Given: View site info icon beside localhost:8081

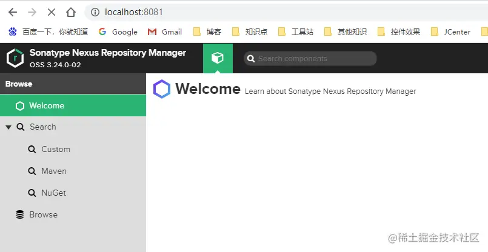Looking at the screenshot, I should (95, 12).
